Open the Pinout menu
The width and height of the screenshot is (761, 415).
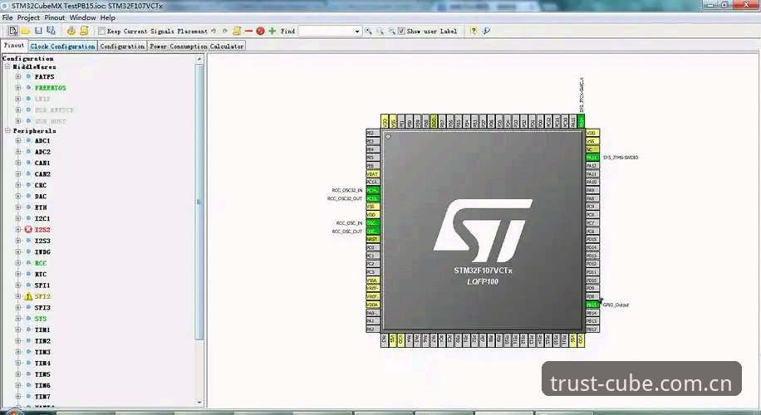(x=54, y=17)
